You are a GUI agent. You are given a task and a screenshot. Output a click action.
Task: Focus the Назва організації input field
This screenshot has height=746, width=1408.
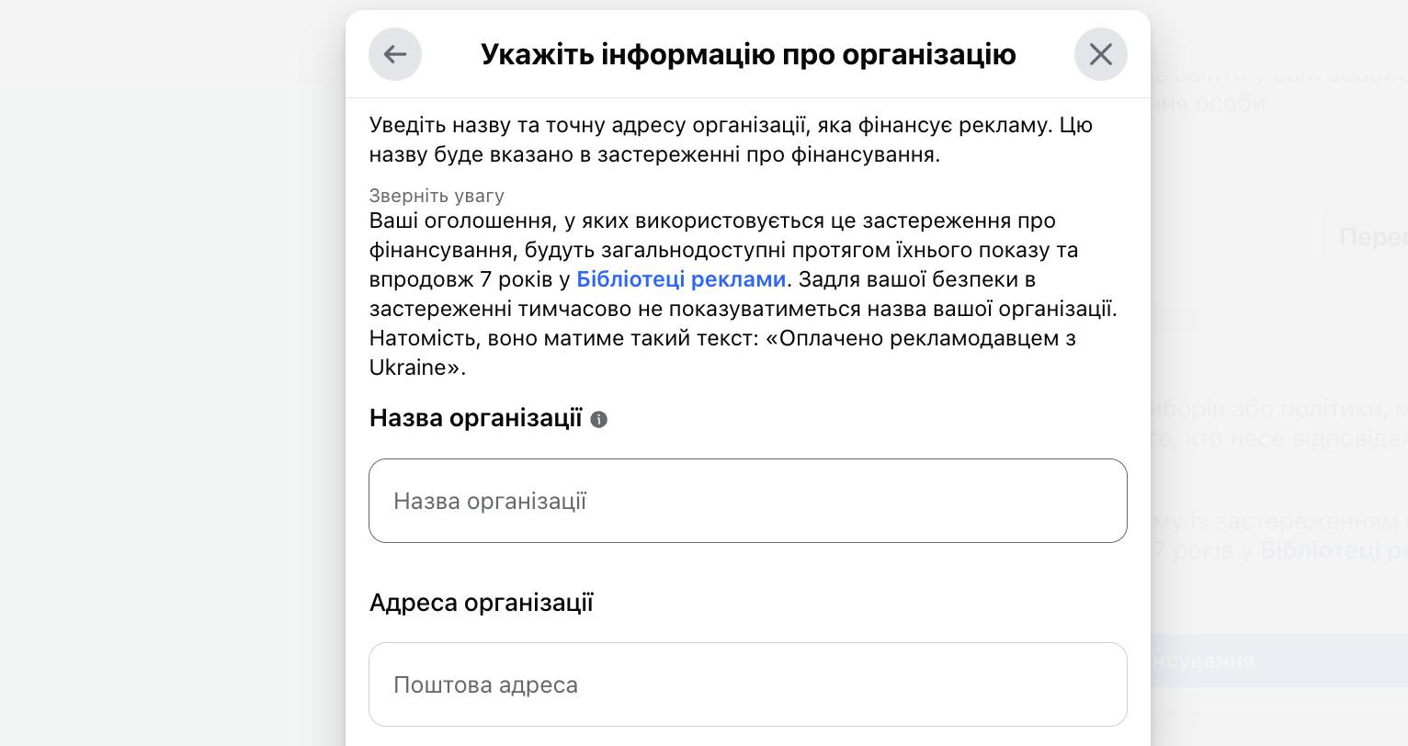748,501
